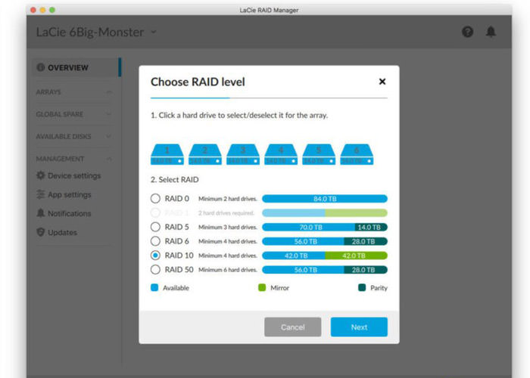Click the Mirror green legend swatch
530x378 pixels.
click(x=262, y=287)
